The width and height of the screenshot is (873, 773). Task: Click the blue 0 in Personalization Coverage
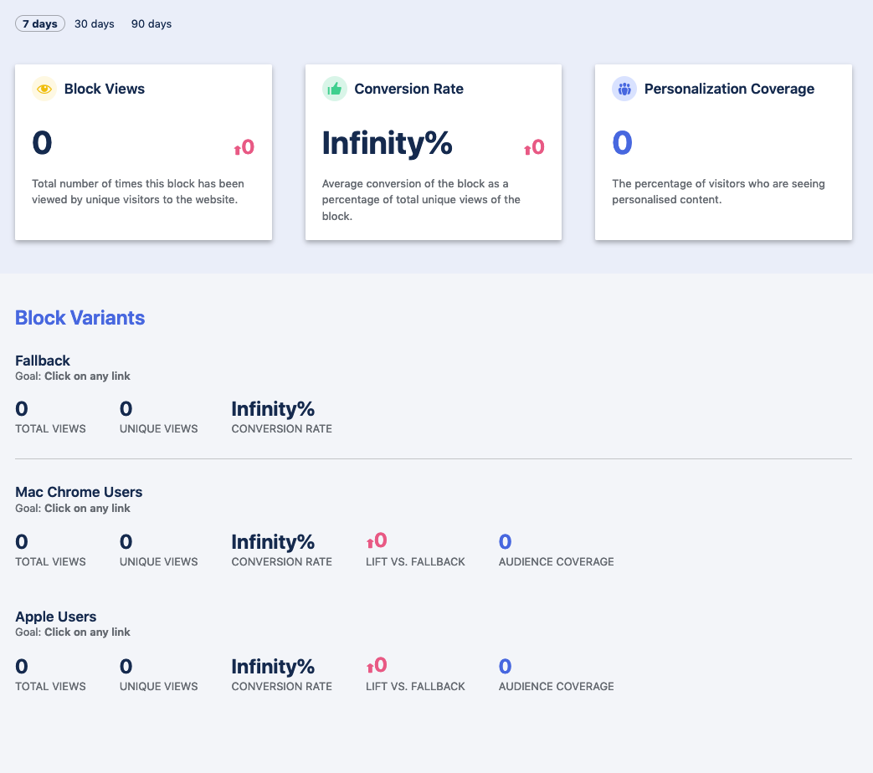click(x=622, y=143)
